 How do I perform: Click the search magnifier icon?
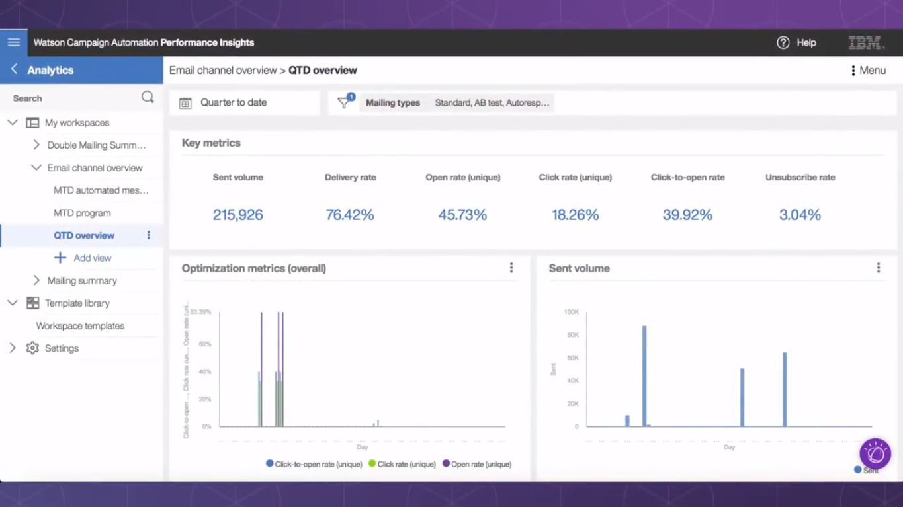pos(147,97)
